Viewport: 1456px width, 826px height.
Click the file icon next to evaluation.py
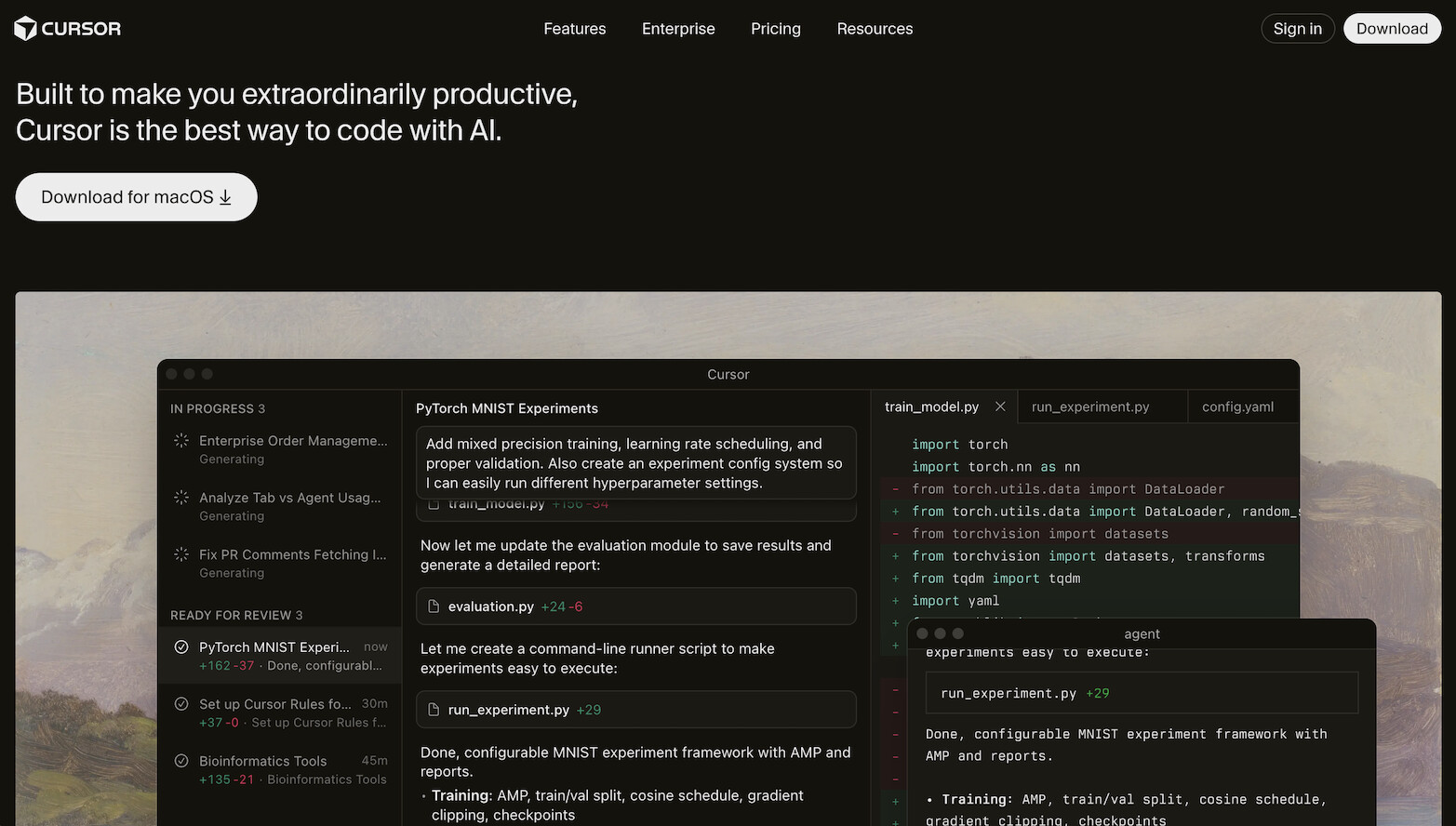pos(434,606)
